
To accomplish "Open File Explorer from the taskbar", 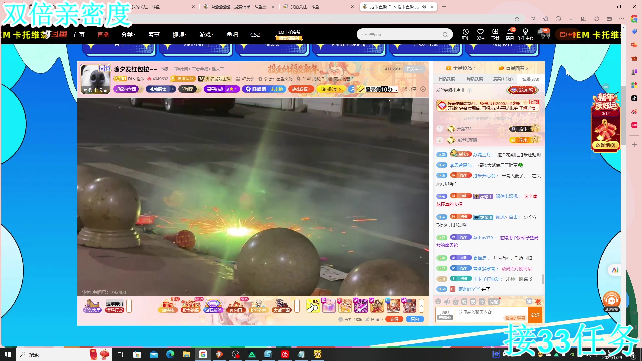I will (186, 354).
